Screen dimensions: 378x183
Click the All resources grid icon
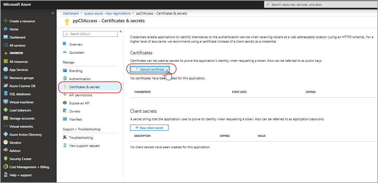6,62
